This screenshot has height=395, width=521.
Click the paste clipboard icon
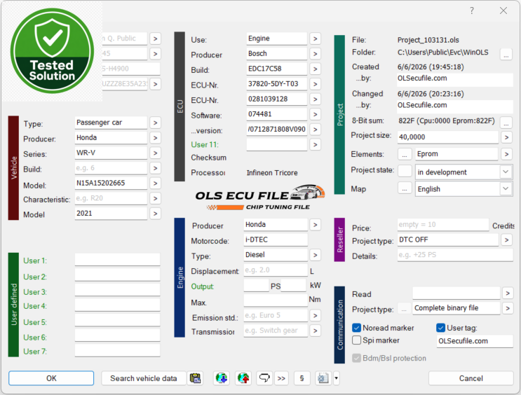click(195, 378)
